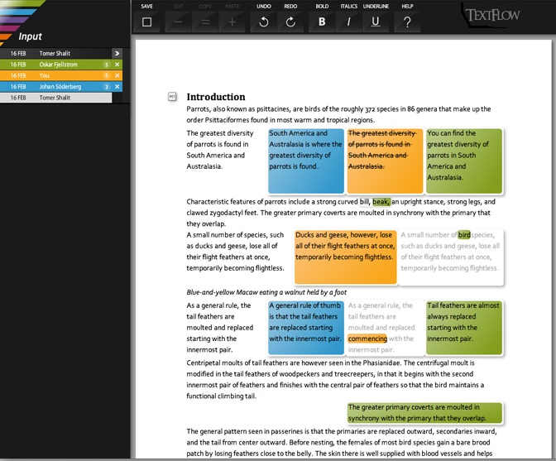Choose green 'Tail feathers are almost always' suggestion
This screenshot has width=556, height=461.
tap(464, 328)
